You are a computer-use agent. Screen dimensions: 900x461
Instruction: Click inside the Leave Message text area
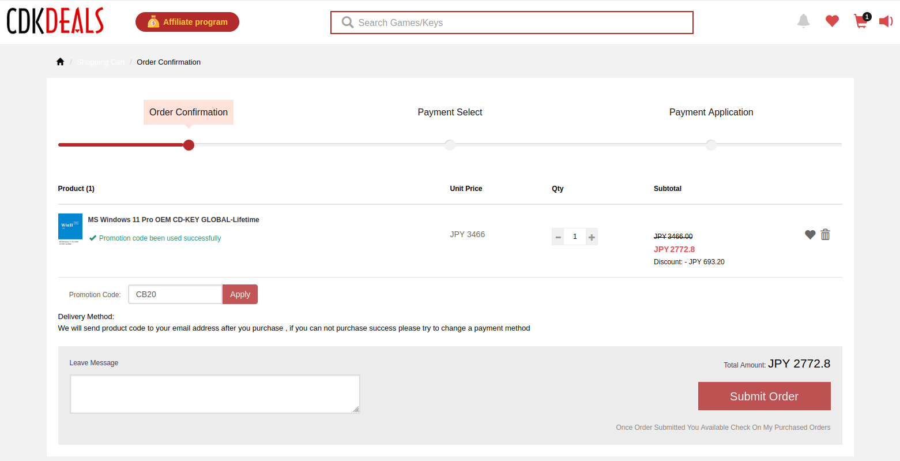(215, 394)
